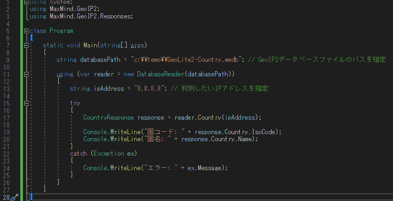Viewport: 393px width, 201px height.
Task: Click line number 19 in the margin
Action: (6, 132)
